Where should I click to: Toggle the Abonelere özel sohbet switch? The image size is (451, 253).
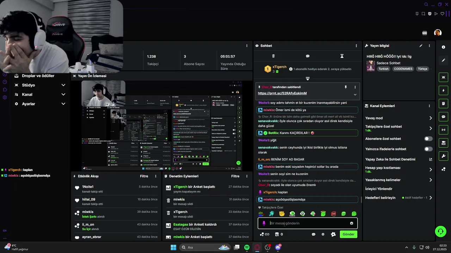(x=428, y=139)
